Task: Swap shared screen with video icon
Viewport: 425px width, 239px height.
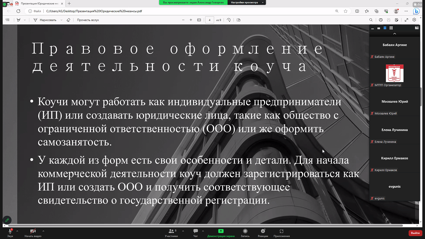Action: (x=417, y=28)
